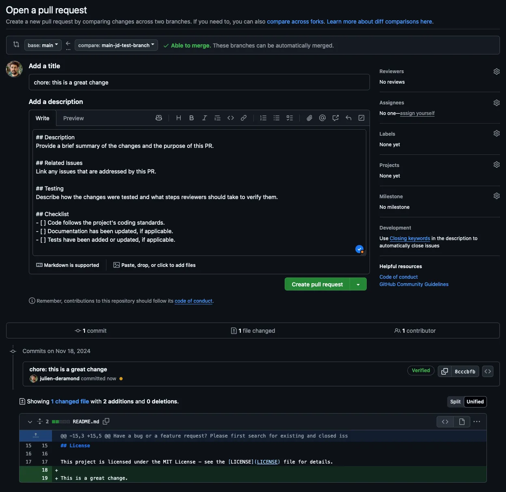Switch diff view to Split

(455, 401)
